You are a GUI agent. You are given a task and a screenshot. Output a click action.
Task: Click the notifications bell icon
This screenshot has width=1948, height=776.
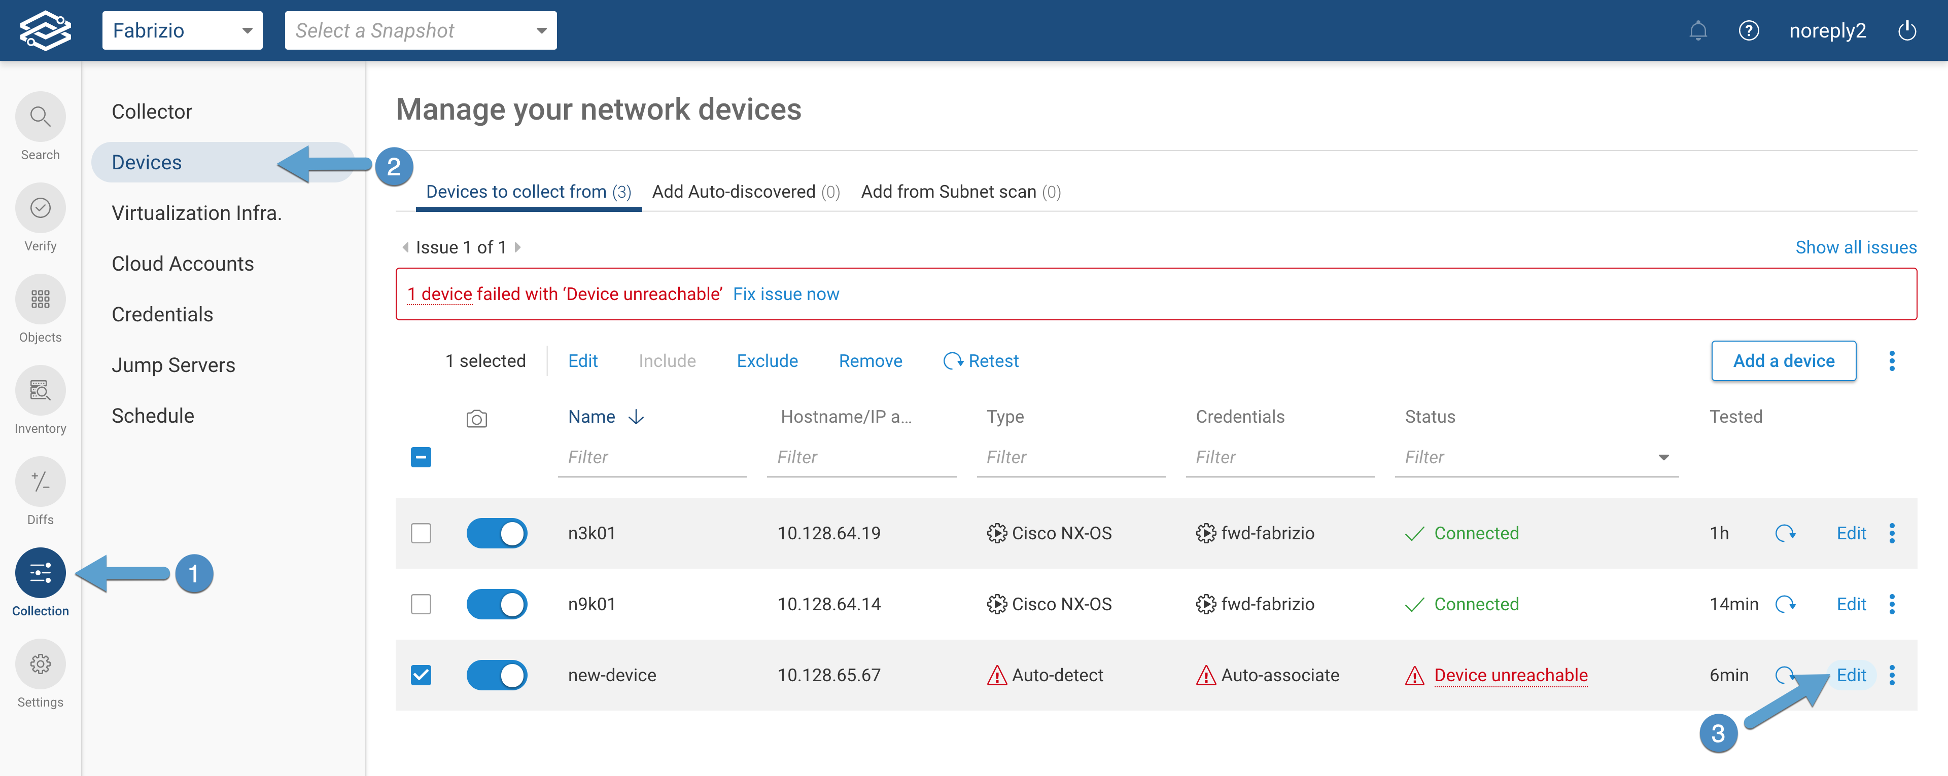click(1698, 31)
